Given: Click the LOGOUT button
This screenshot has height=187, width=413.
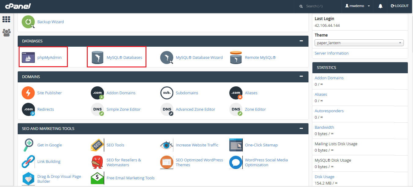Looking at the screenshot, I should [x=400, y=6].
